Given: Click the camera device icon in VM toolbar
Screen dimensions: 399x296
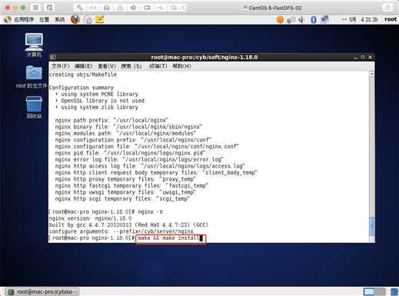Looking at the screenshot, I should [x=147, y=8].
